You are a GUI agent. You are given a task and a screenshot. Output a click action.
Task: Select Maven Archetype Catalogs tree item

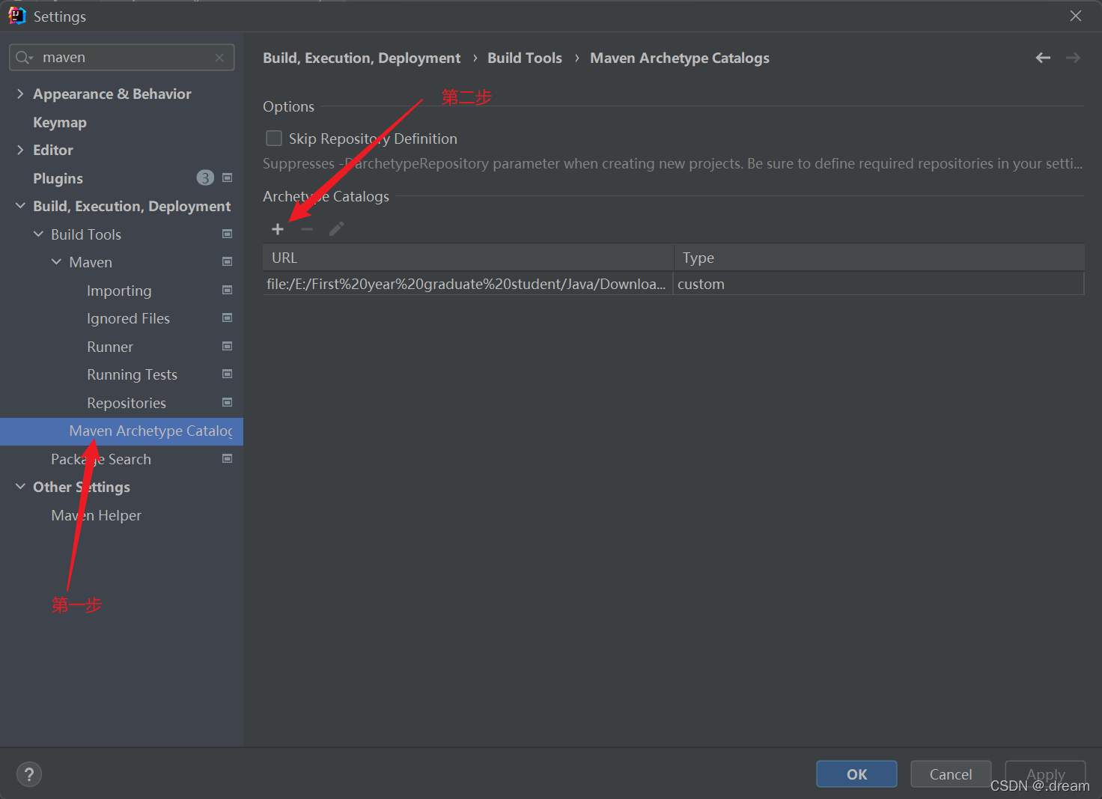point(121,431)
